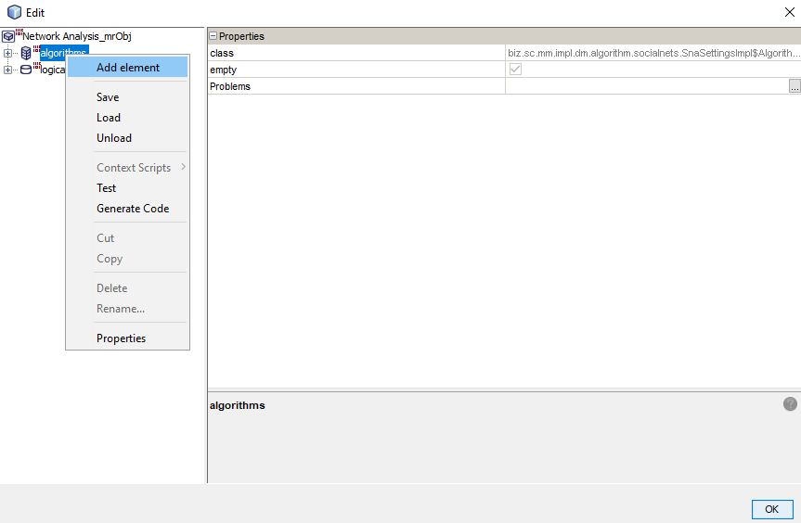Toggle the empty property checkbox

pyautogui.click(x=515, y=70)
